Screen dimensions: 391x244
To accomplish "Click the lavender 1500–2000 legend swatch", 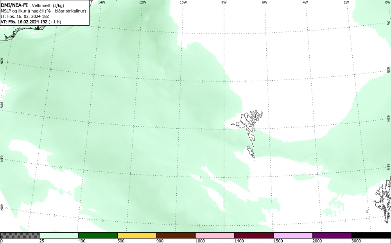I will click(293, 235).
